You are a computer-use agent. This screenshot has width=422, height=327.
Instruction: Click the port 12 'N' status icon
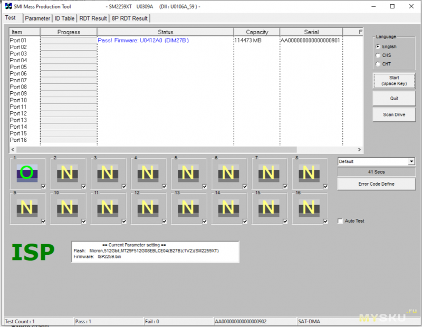point(147,208)
